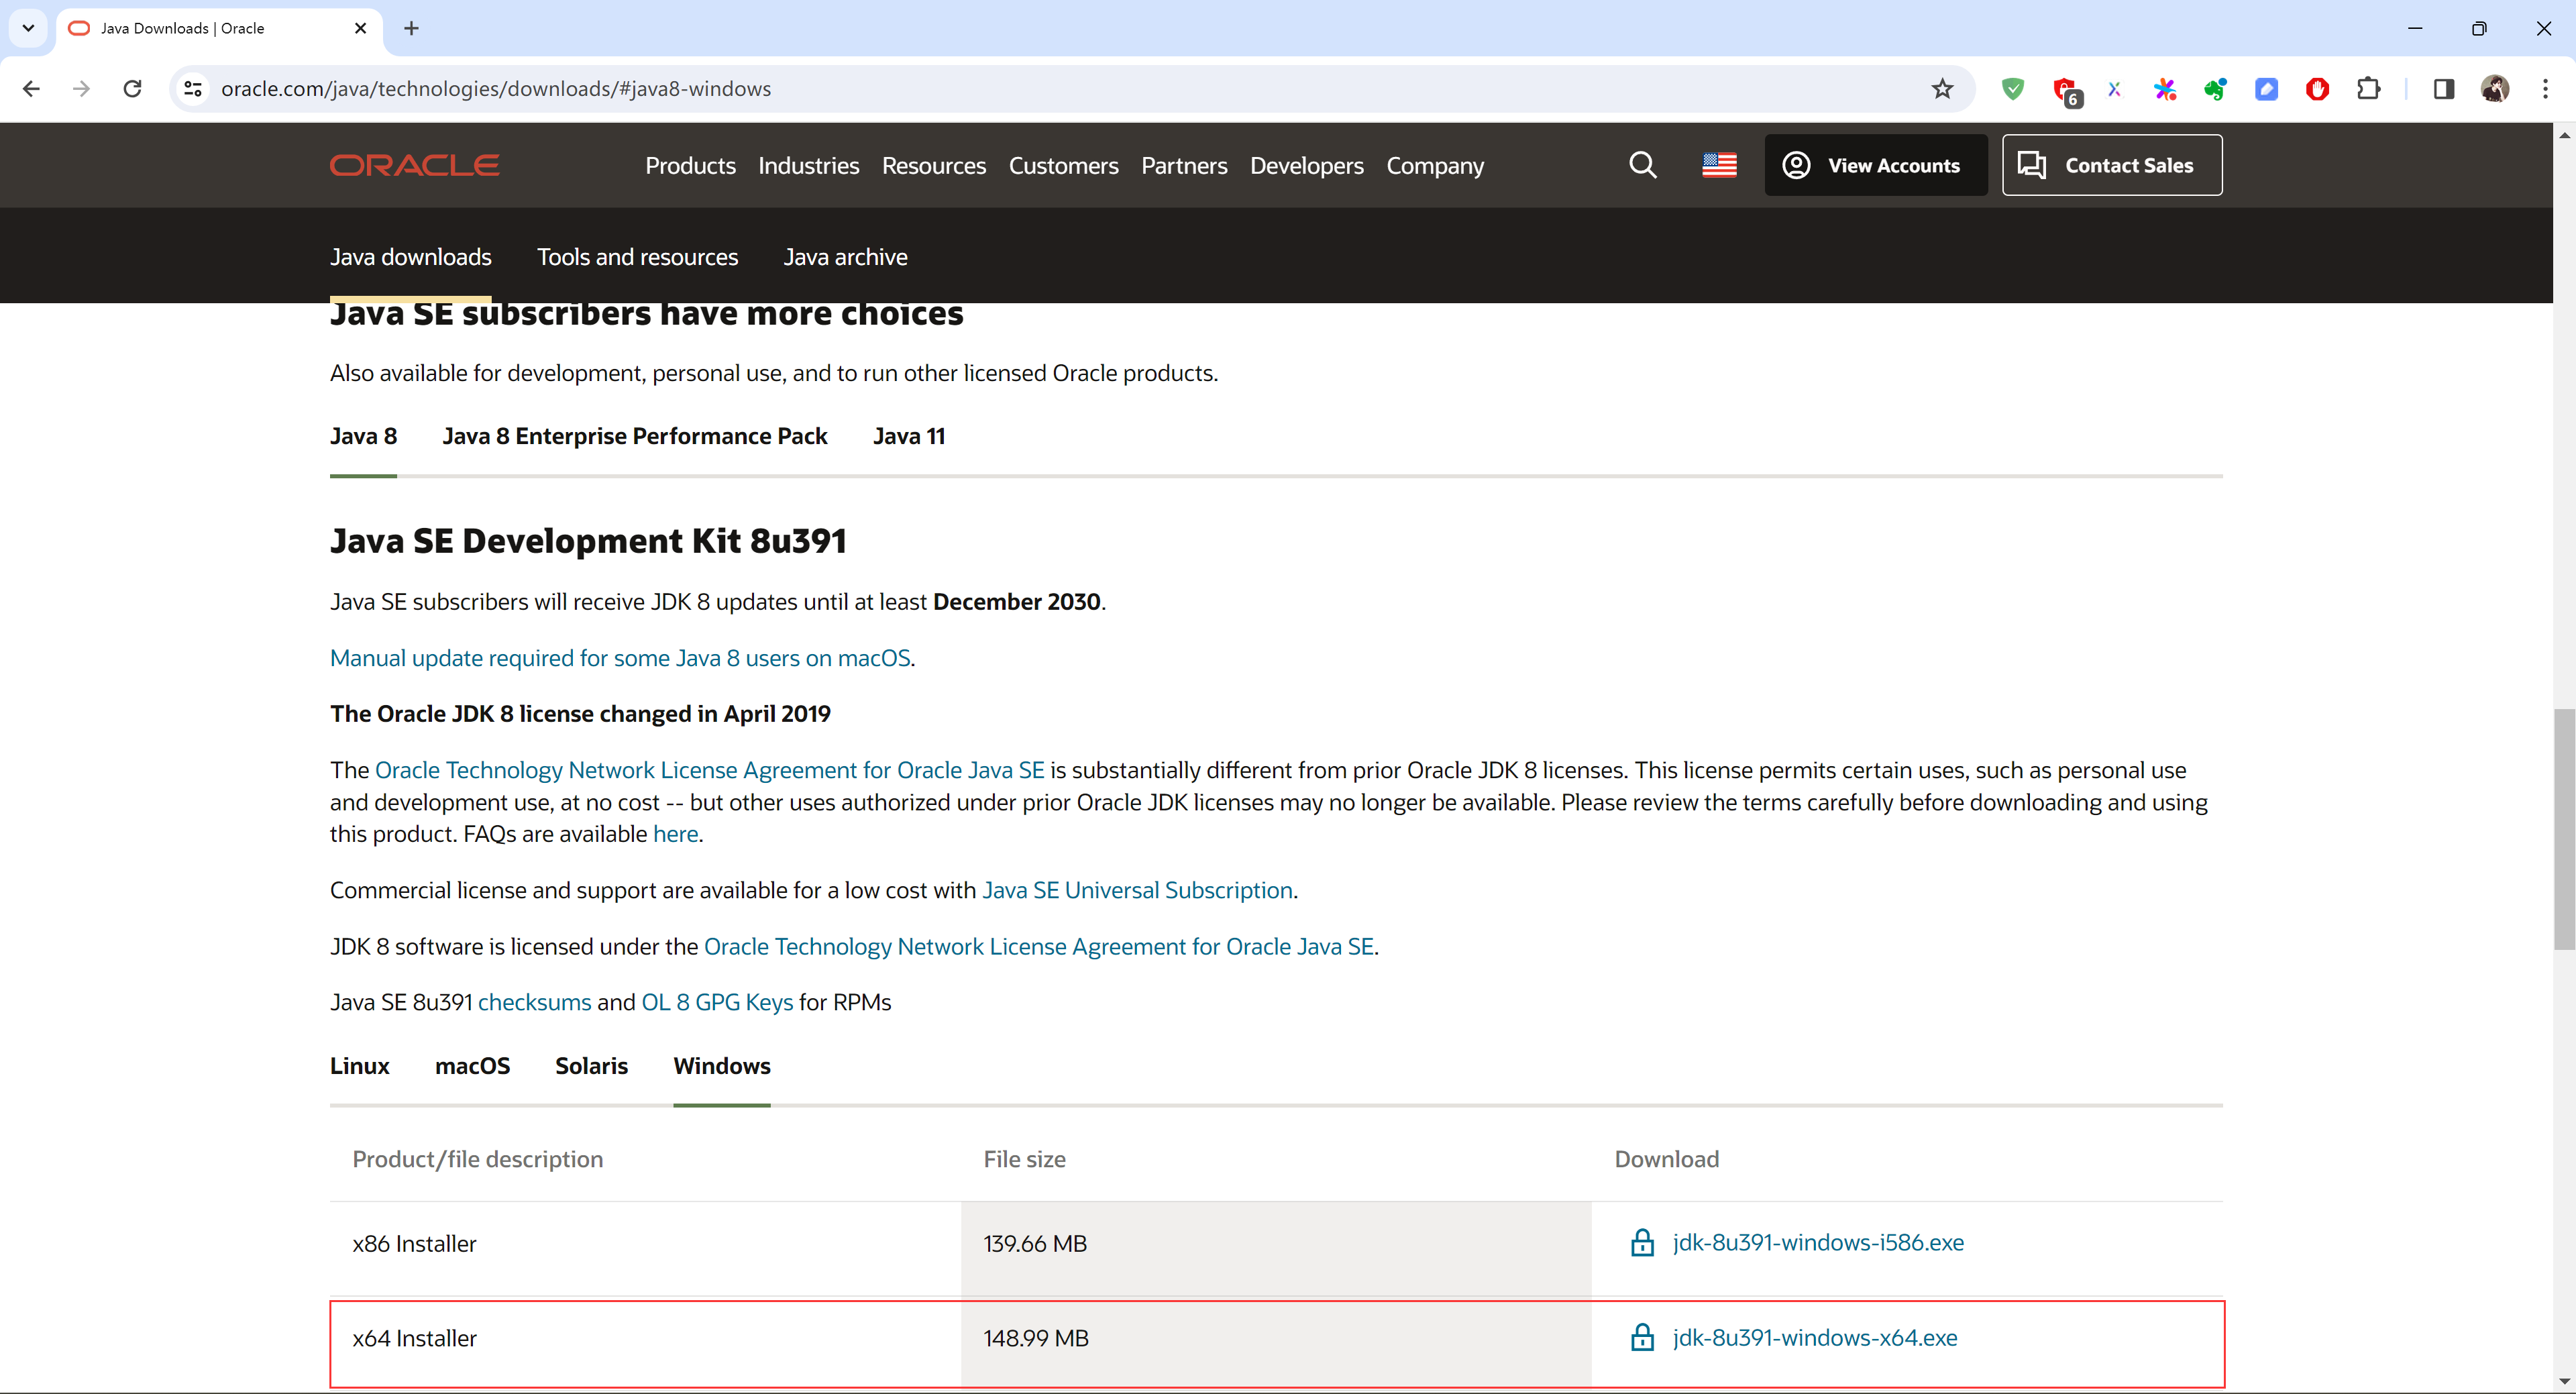Select the Linux platform tab
The width and height of the screenshot is (2576, 1394).
click(x=359, y=1066)
